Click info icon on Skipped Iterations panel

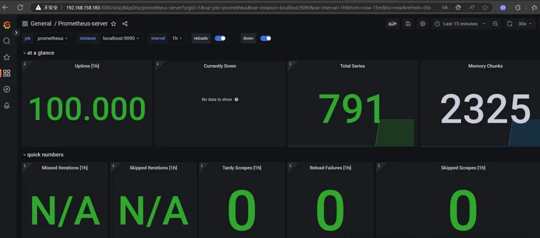pos(113,165)
